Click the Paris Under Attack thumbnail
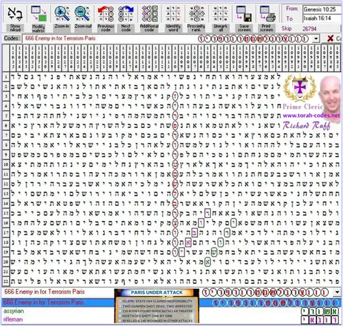The image size is (343, 326). [x=156, y=306]
